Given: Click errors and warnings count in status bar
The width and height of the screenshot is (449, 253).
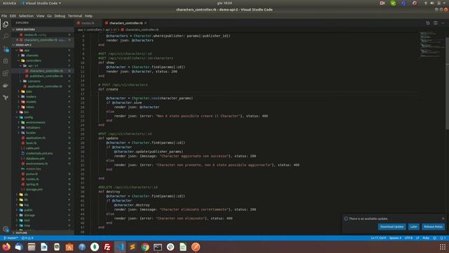Looking at the screenshot, I should (27, 238).
